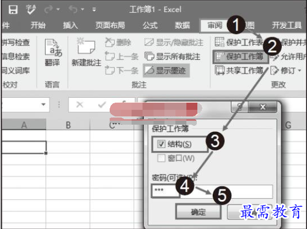Screen dimensions: 307x229
Task: Click 拼写检查 in proofing group
Action: 16,42
